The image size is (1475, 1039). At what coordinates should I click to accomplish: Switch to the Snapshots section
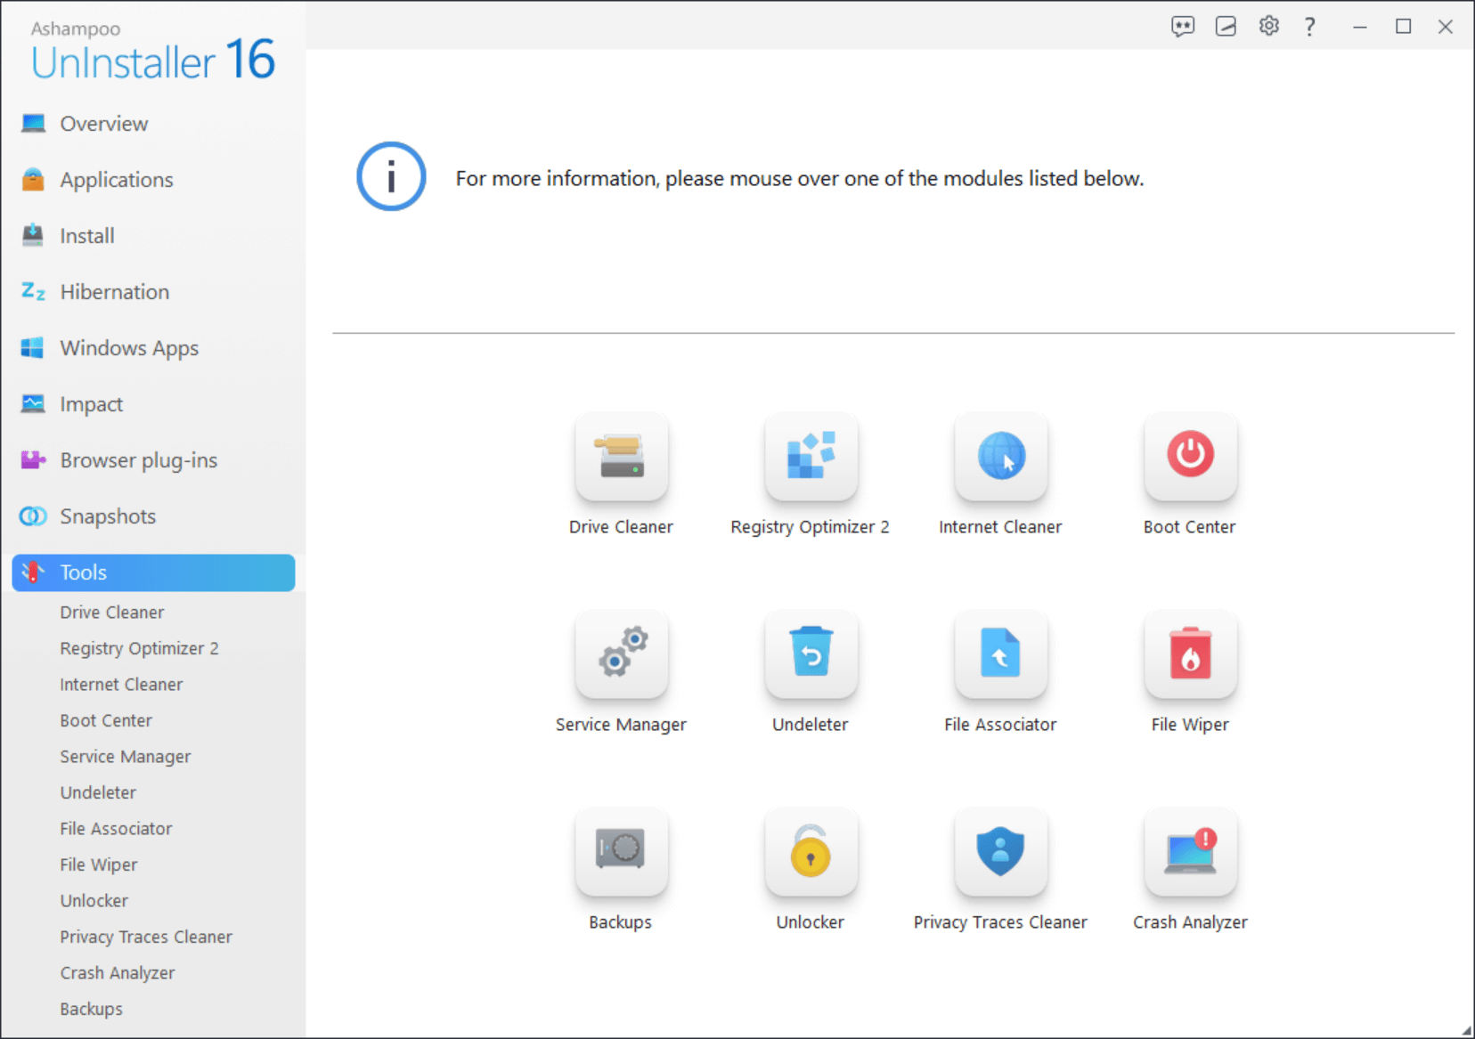coord(108,515)
